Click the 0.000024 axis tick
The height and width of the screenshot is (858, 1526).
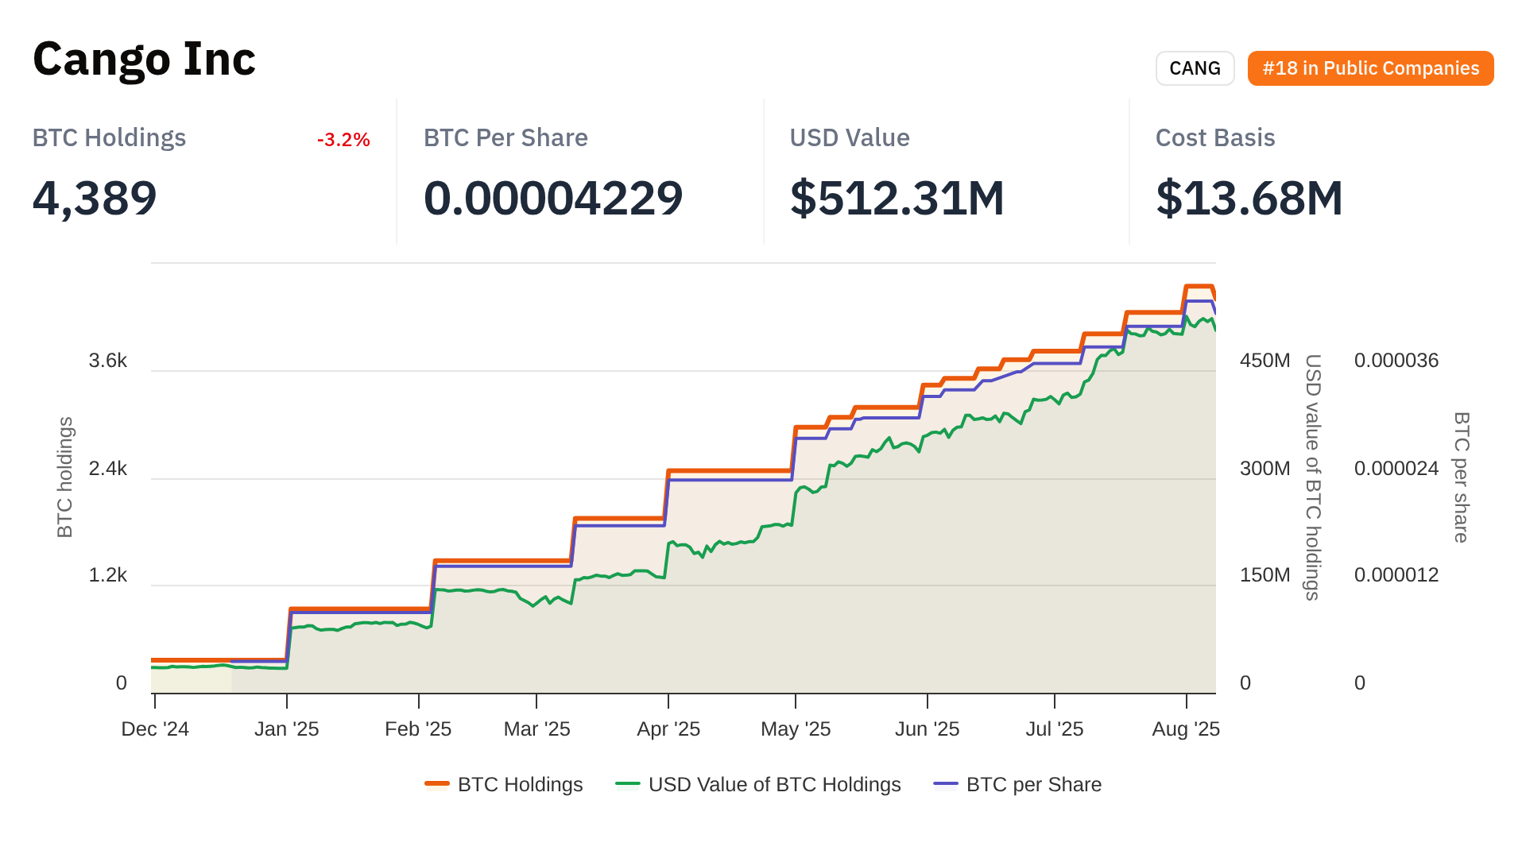click(x=1396, y=469)
